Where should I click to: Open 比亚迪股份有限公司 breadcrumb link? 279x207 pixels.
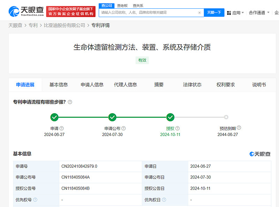(x=65, y=25)
